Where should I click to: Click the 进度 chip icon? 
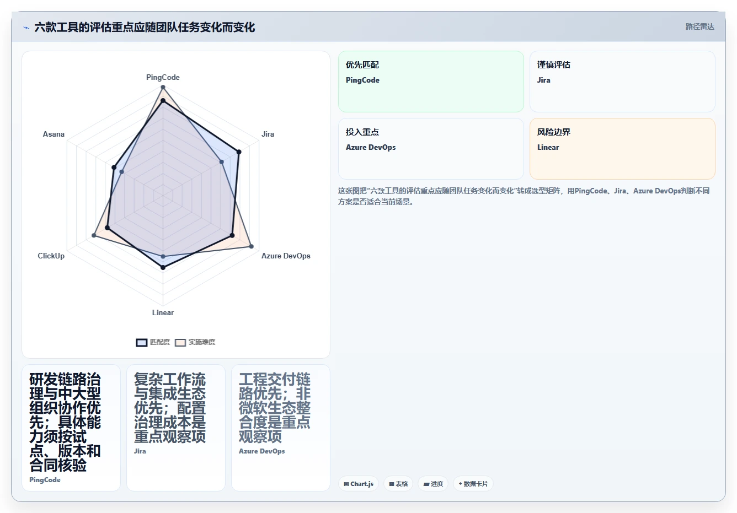tap(426, 484)
